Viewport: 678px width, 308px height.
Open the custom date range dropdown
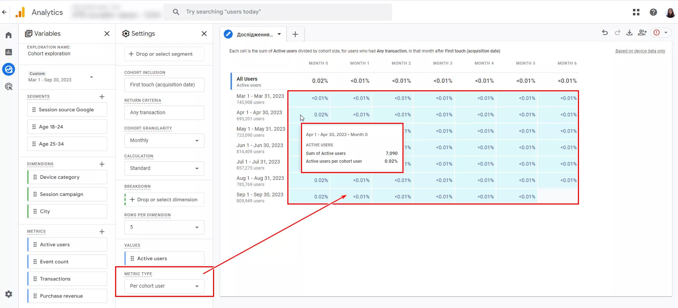pos(91,77)
